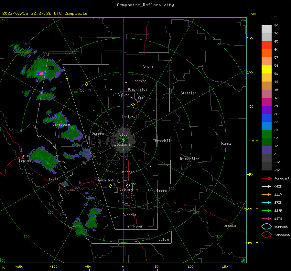Select yellow diamond marker under Cochrane
The height and width of the screenshot is (271, 291).
pos(111,186)
